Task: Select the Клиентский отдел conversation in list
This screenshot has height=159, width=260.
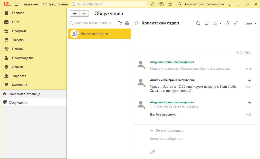Action: (x=99, y=34)
